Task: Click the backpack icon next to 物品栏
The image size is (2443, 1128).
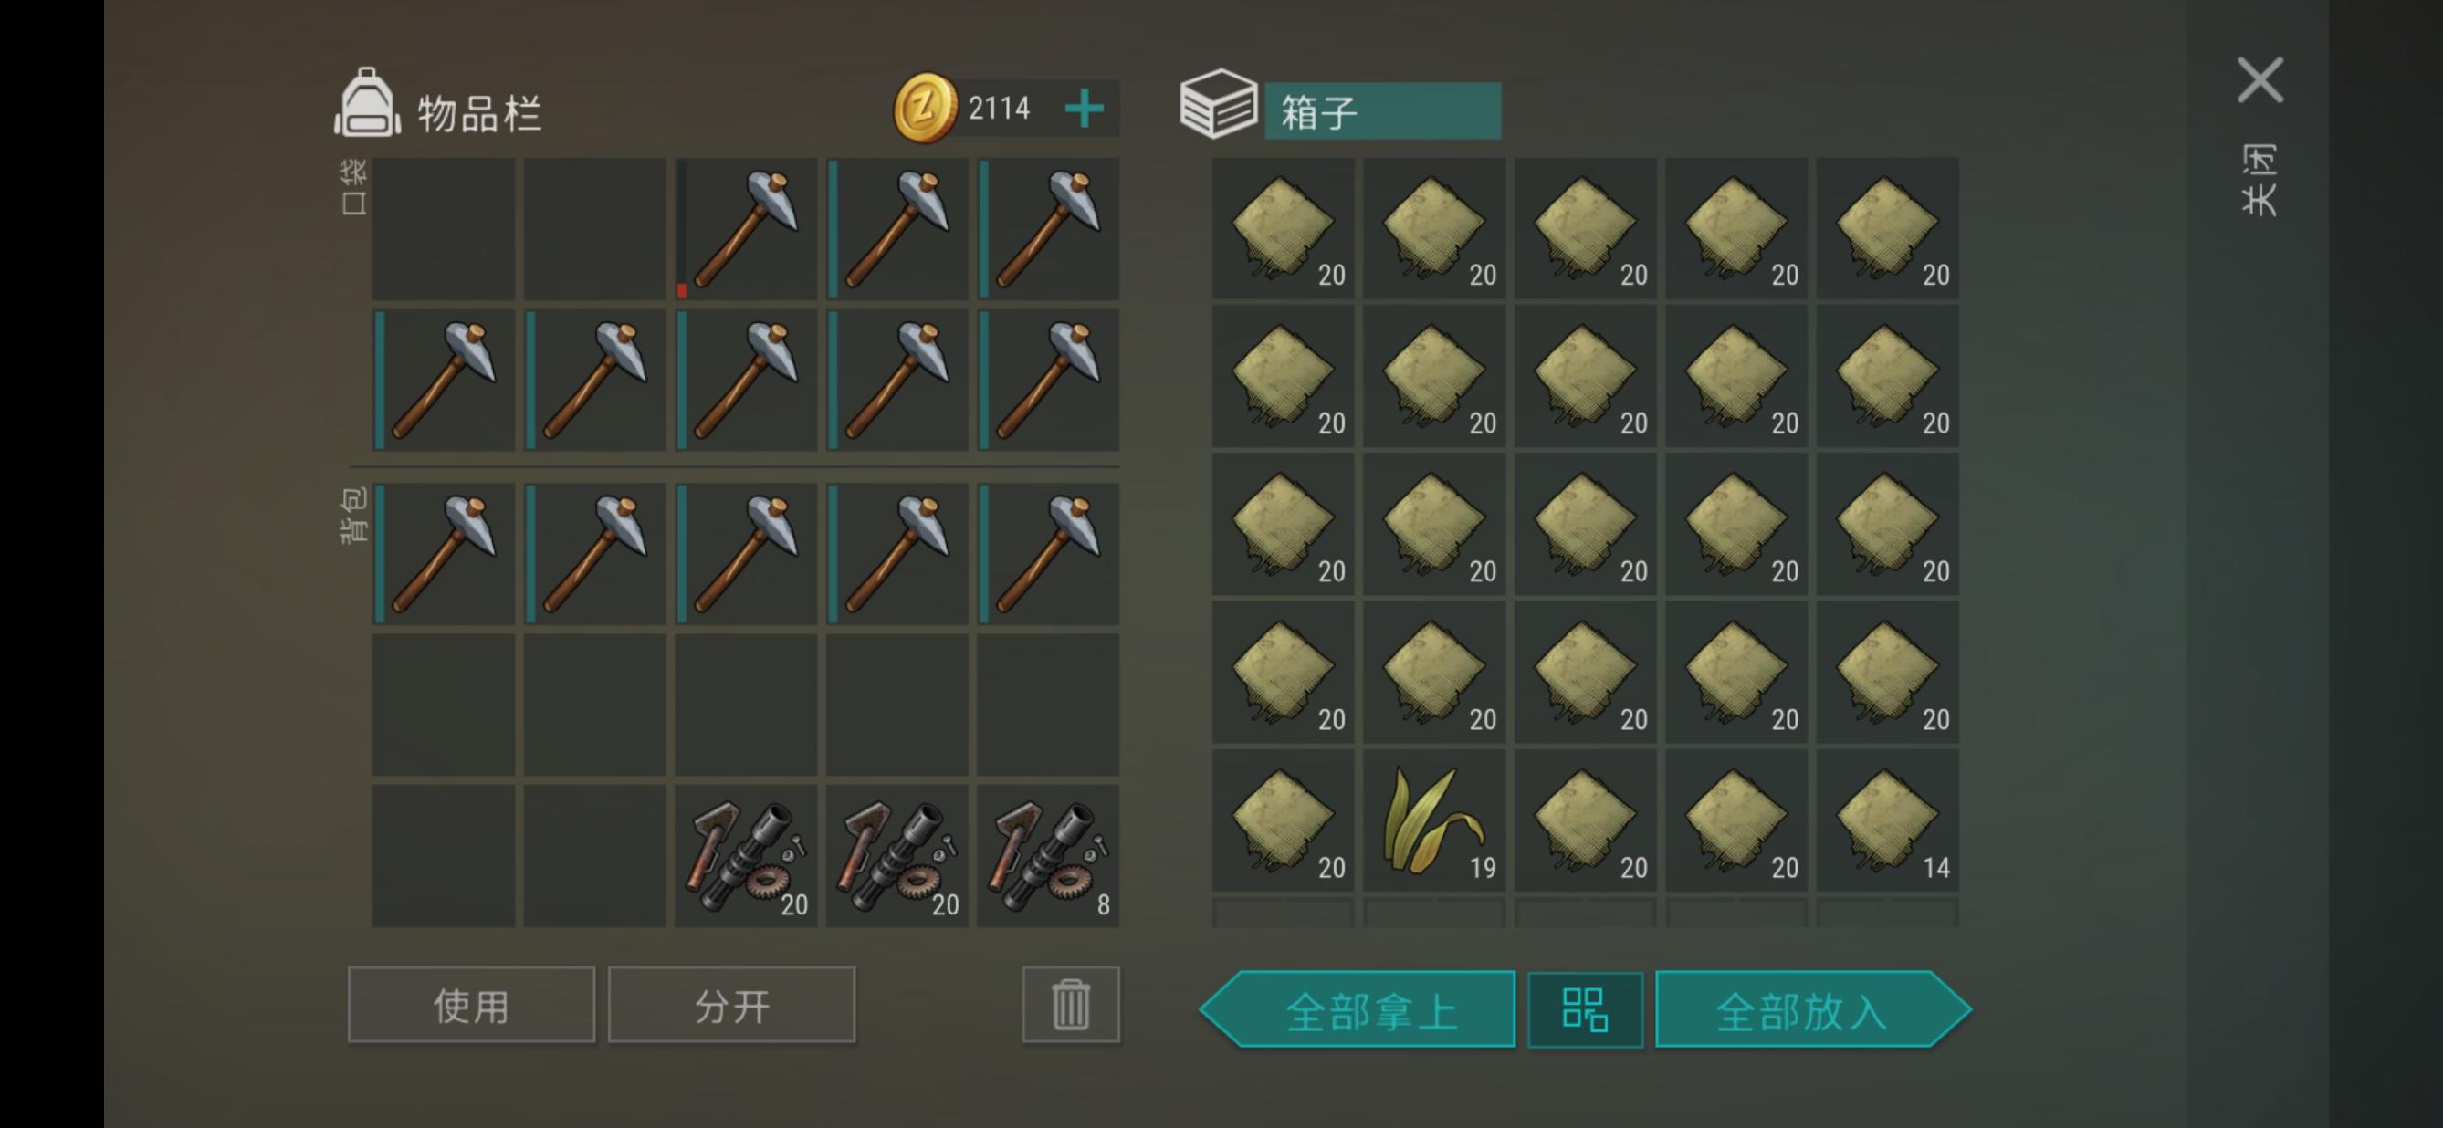Action: point(367,104)
